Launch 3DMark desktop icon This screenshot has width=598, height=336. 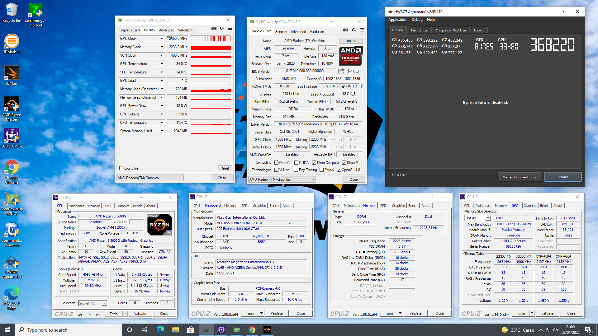(12, 75)
